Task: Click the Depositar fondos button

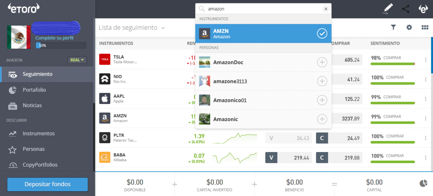Action: coord(47,184)
